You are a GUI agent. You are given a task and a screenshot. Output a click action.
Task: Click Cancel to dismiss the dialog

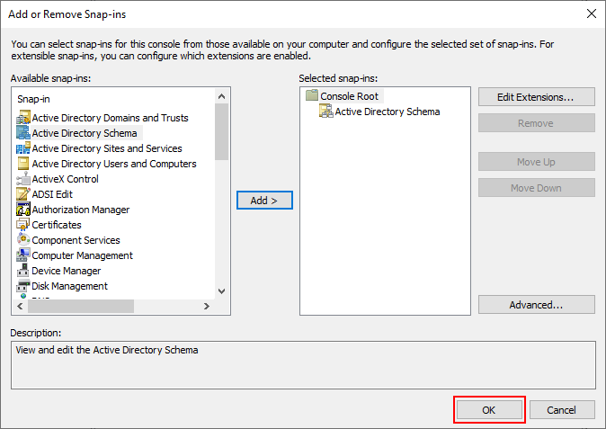(562, 410)
